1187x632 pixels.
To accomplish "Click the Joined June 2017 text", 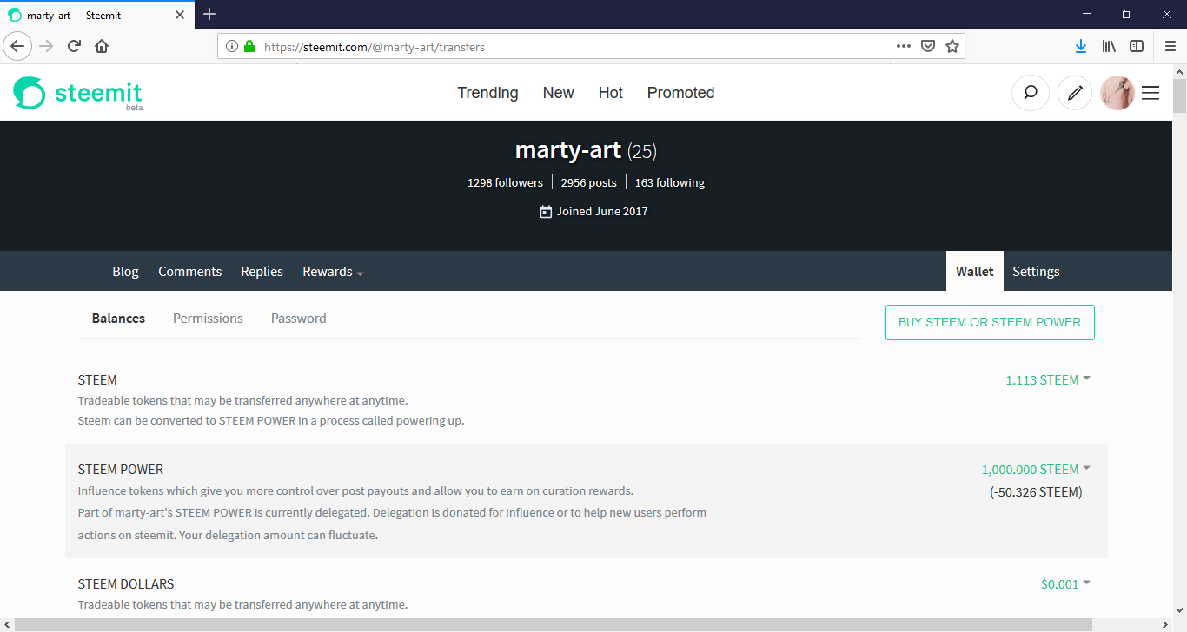I will [x=602, y=212].
